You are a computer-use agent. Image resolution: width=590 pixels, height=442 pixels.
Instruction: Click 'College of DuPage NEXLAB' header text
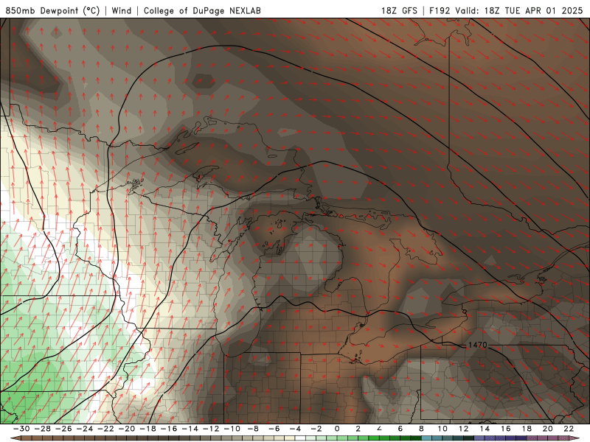pyautogui.click(x=202, y=10)
